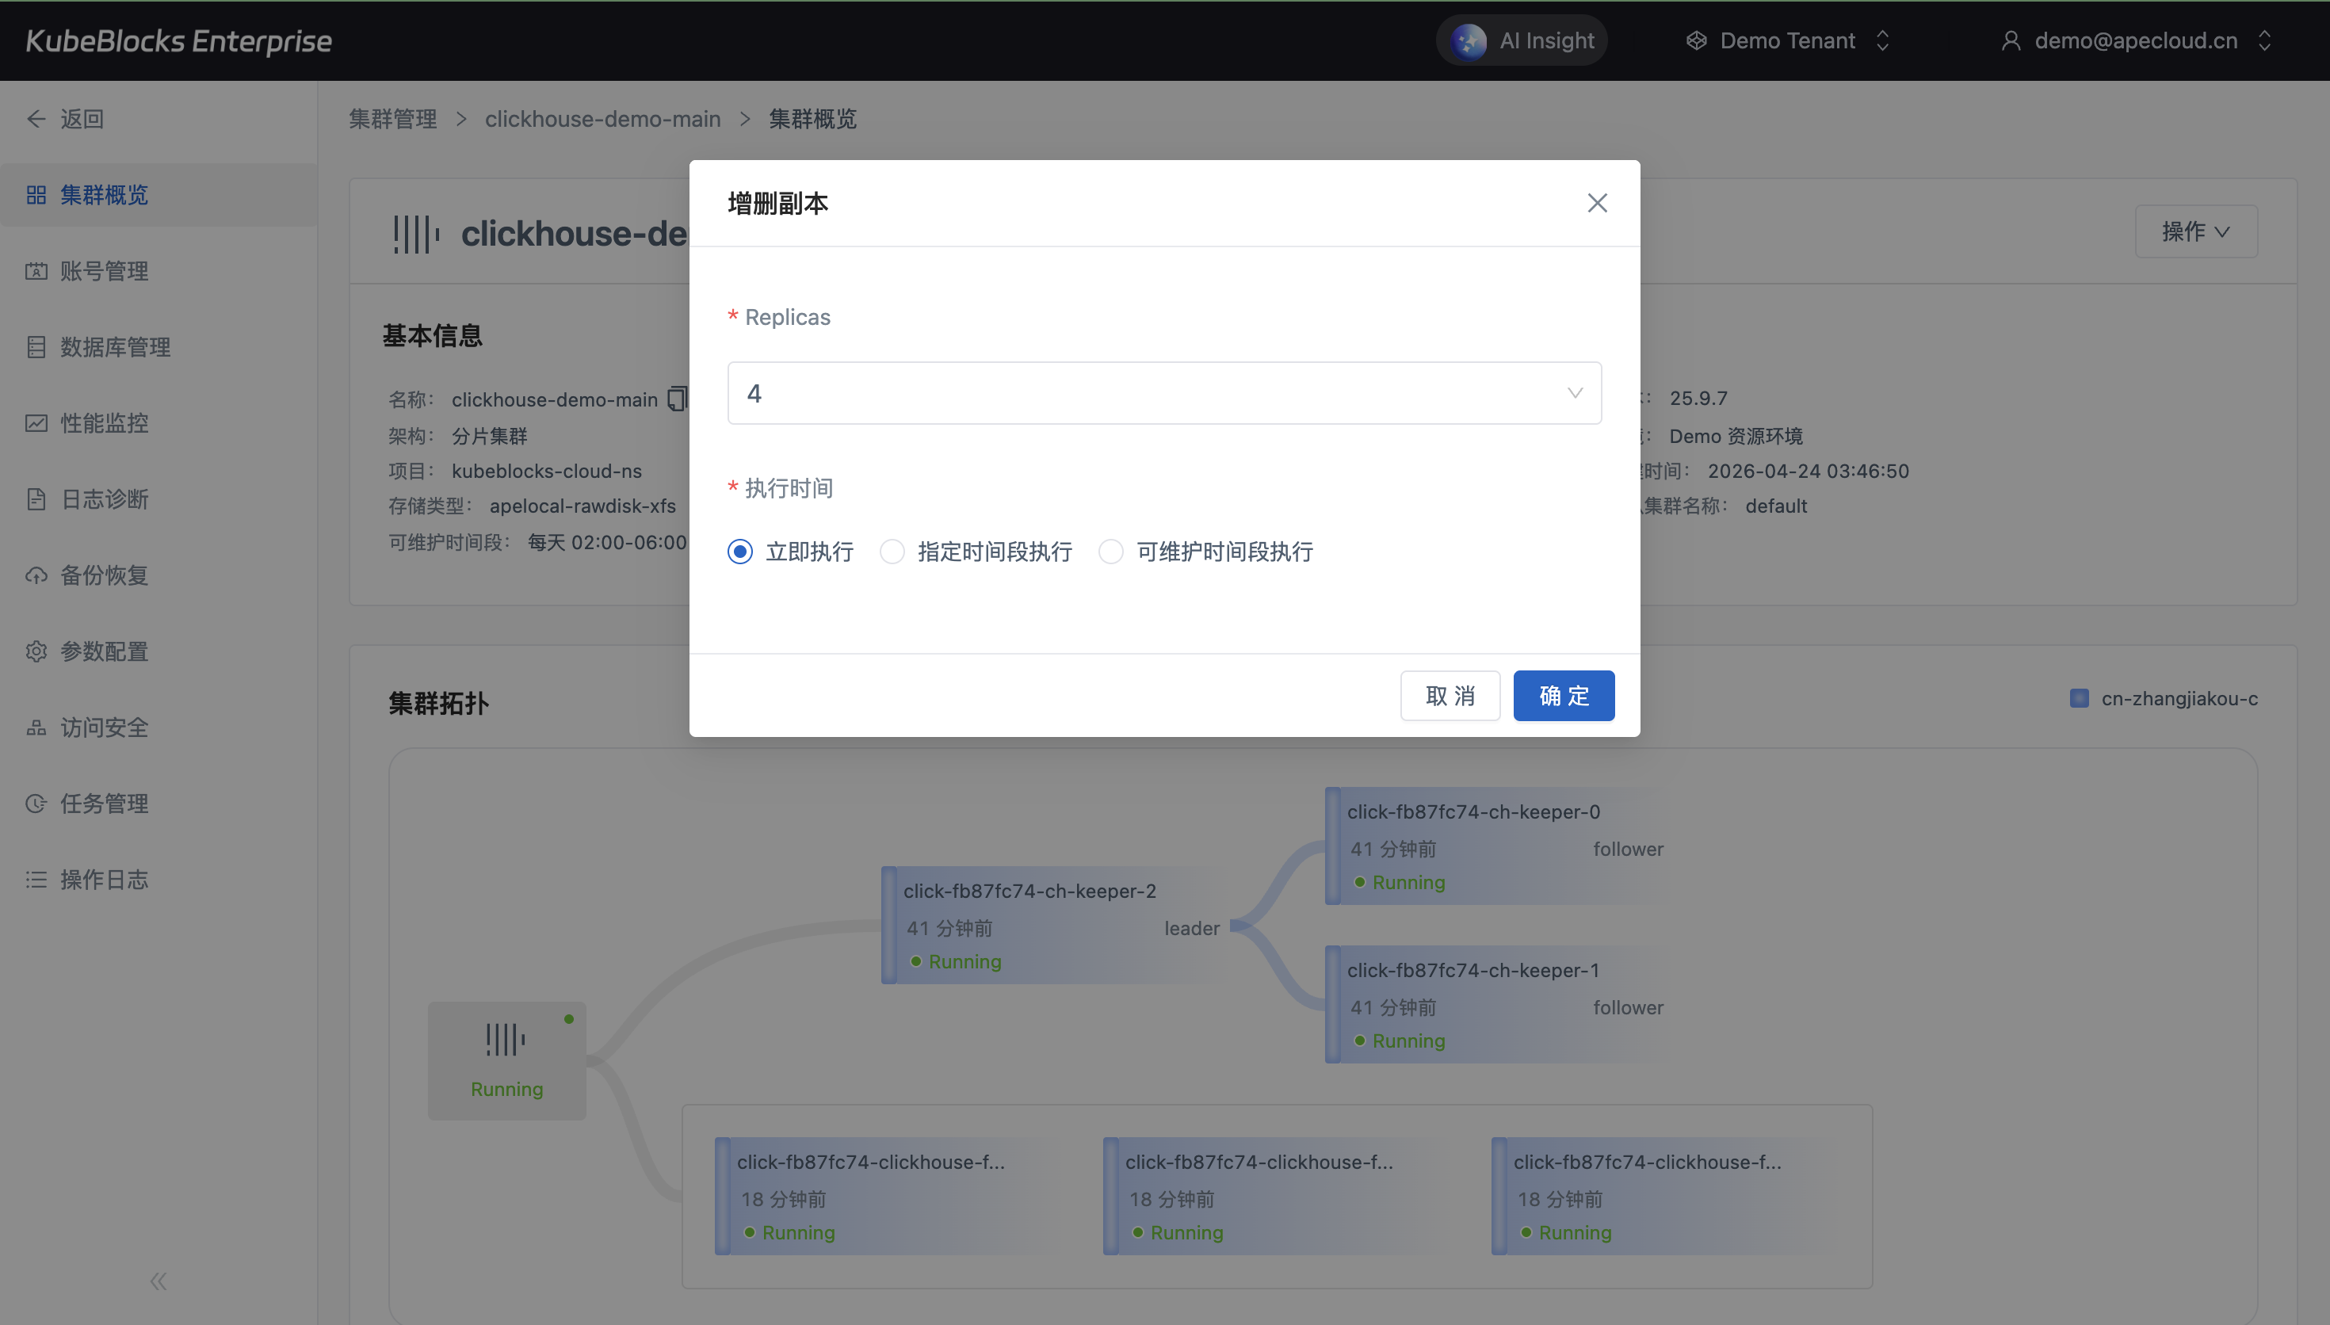Confirm with the 确定 button
The image size is (2330, 1325).
coord(1563,696)
